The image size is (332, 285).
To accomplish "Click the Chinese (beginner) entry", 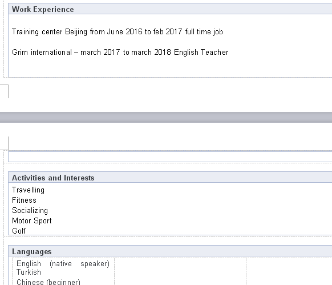I will coord(48,282).
